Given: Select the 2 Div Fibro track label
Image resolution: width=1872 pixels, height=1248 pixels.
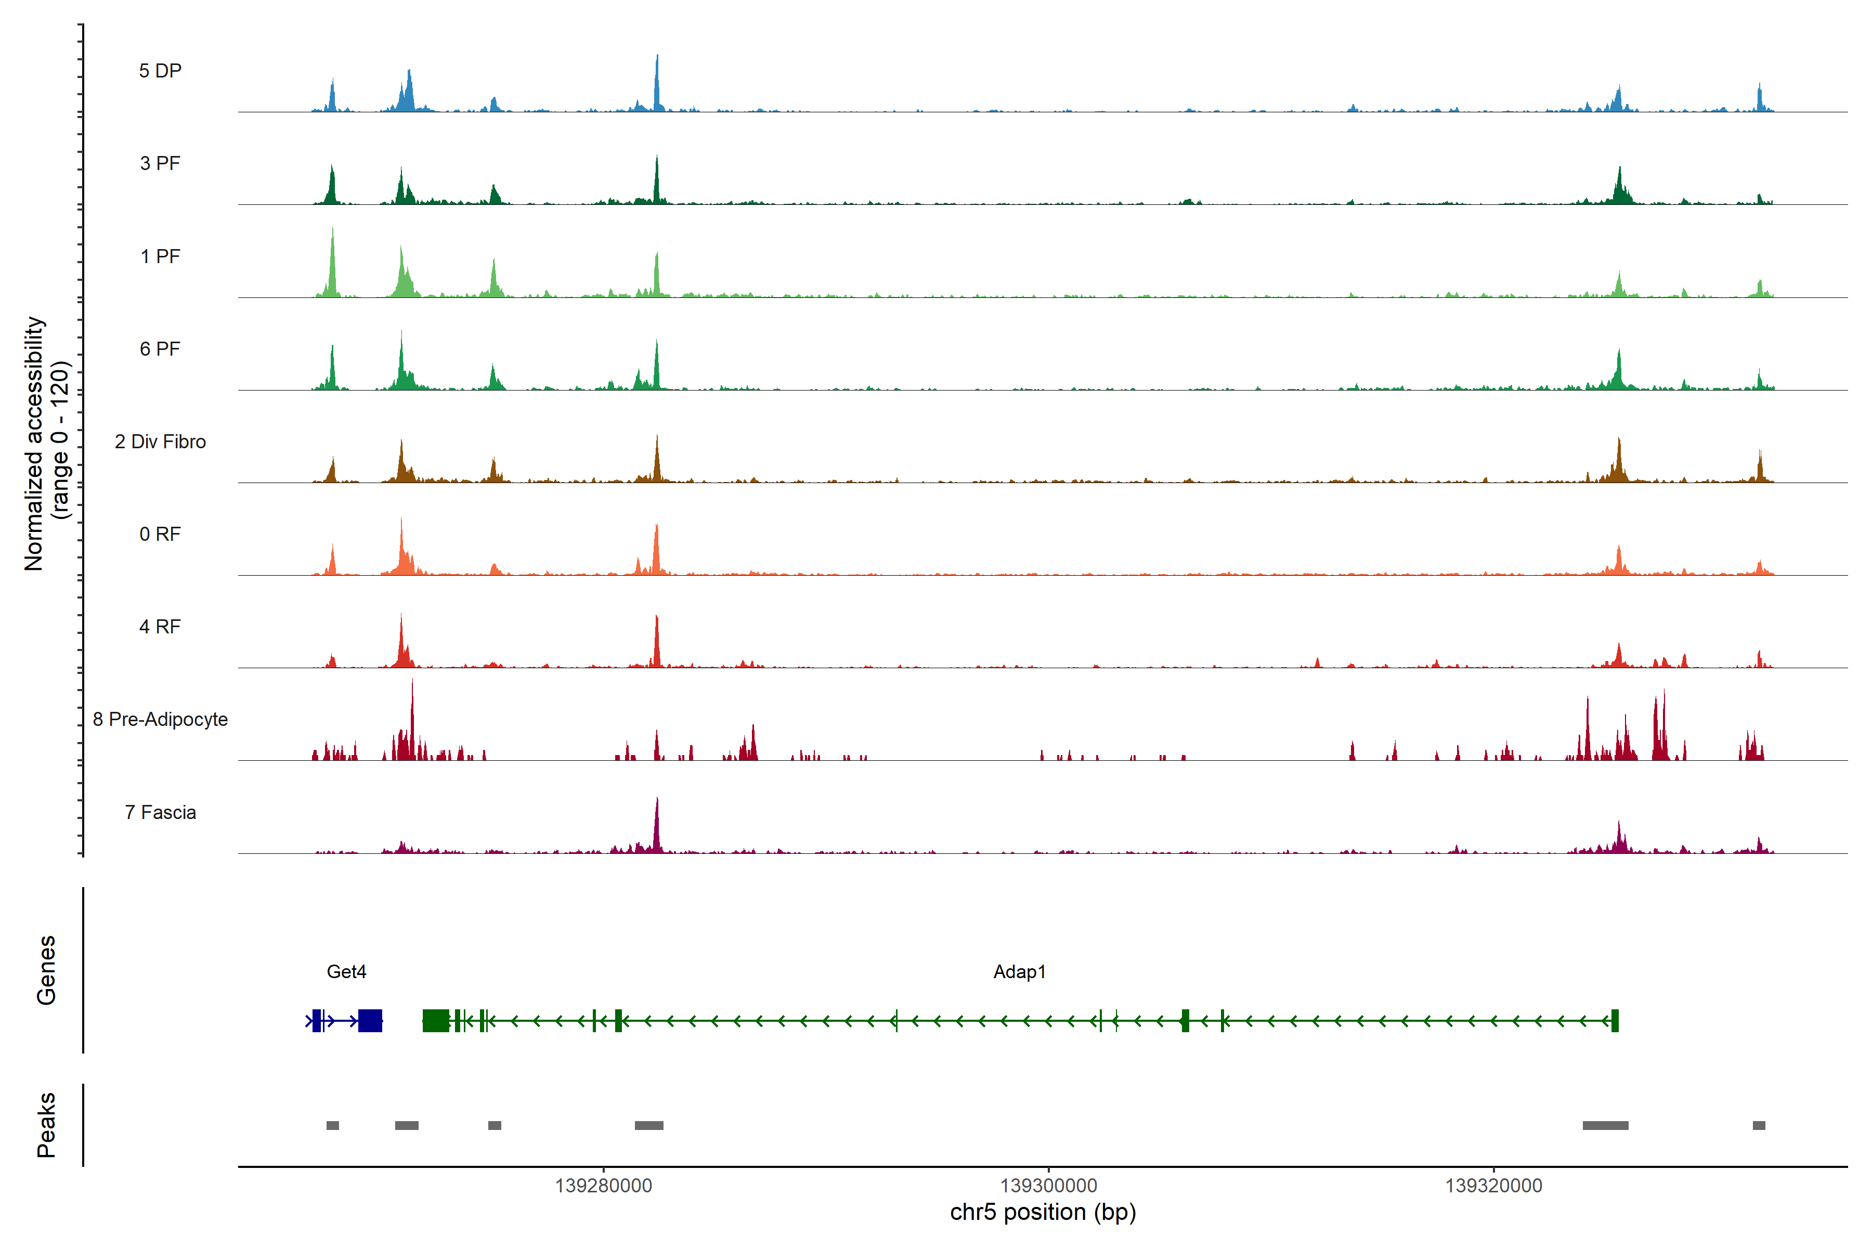Looking at the screenshot, I should 160,441.
